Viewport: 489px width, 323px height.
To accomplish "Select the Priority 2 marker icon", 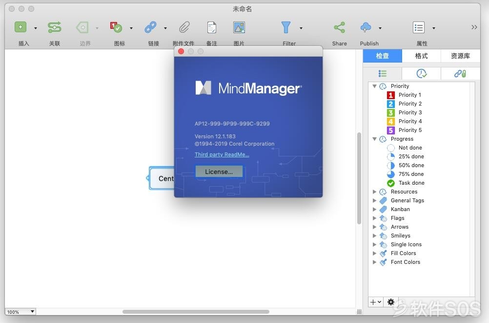I will tap(391, 104).
